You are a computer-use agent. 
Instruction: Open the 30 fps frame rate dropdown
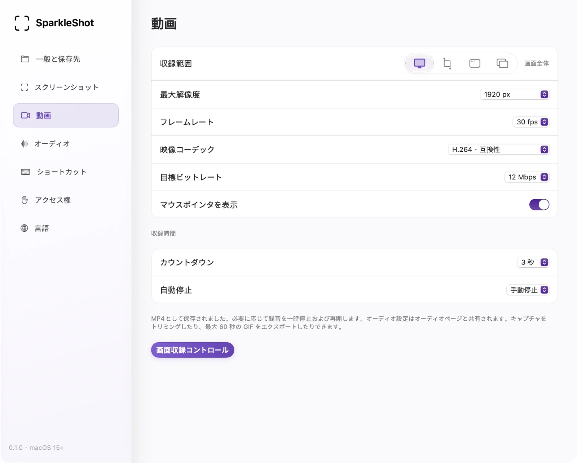pos(531,122)
